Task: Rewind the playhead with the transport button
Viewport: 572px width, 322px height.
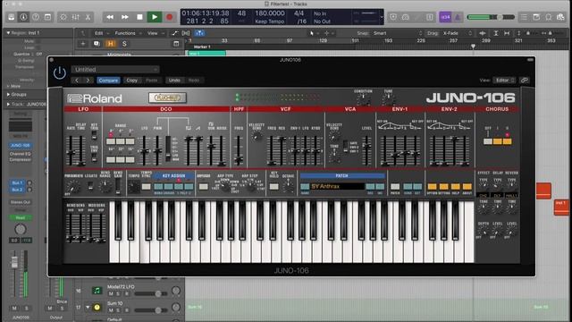Action: (109, 17)
